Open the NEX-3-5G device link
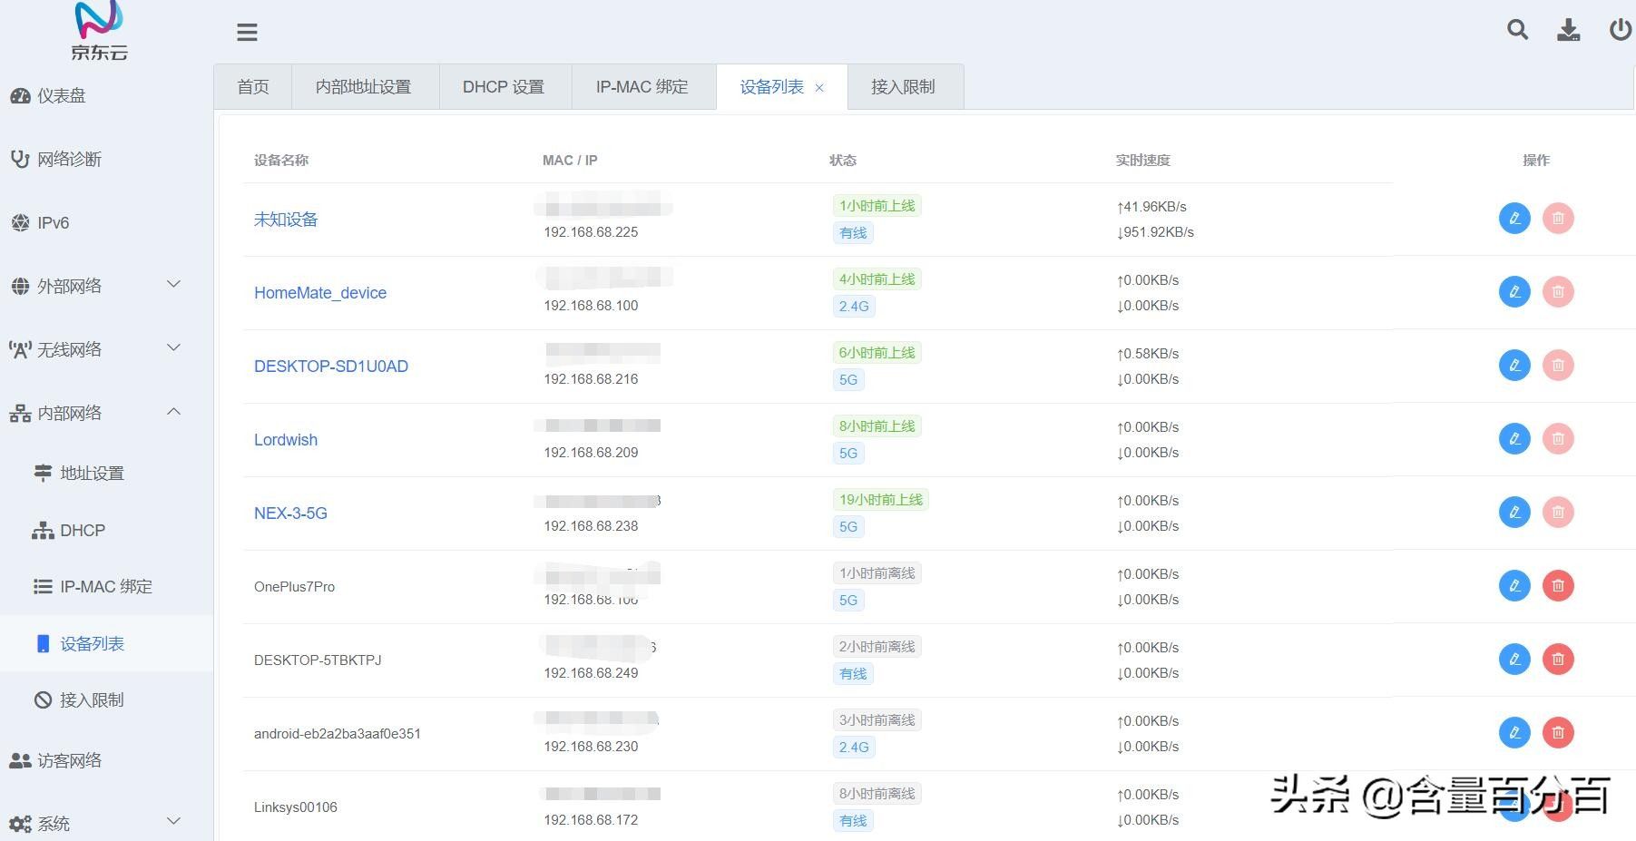Viewport: 1636px width, 841px height. point(290,513)
